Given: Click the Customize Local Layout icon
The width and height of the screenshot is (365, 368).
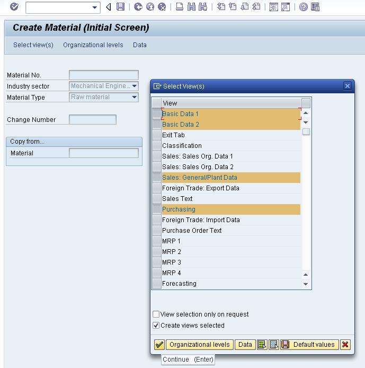Looking at the screenshot, I should (315, 7).
